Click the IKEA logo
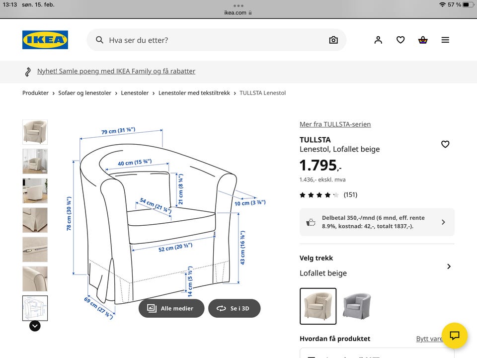 (x=45, y=40)
